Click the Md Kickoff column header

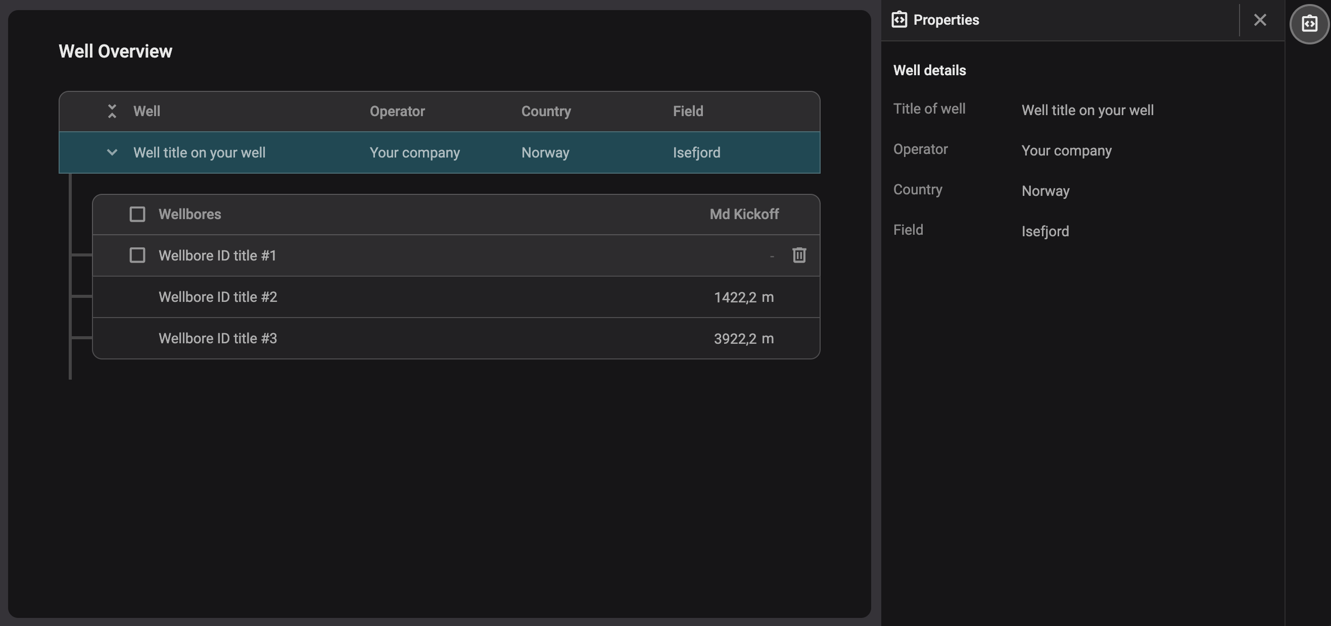(744, 214)
